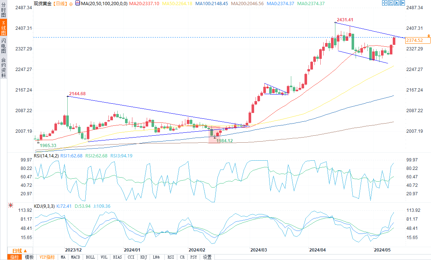Click the orange circle icon beside 日线 title
The height and width of the screenshot is (260, 431).
(71, 4)
